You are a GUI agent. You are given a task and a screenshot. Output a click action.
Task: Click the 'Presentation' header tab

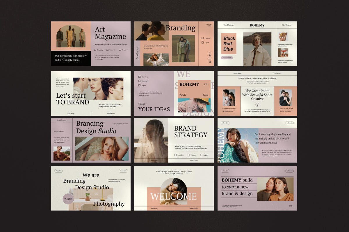[277, 73]
